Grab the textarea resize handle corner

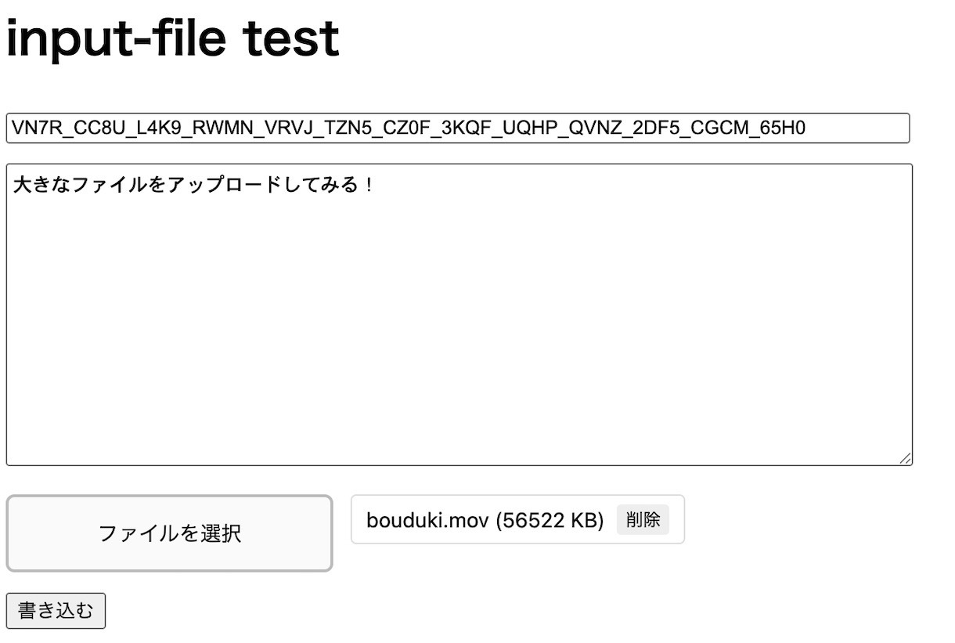point(906,458)
